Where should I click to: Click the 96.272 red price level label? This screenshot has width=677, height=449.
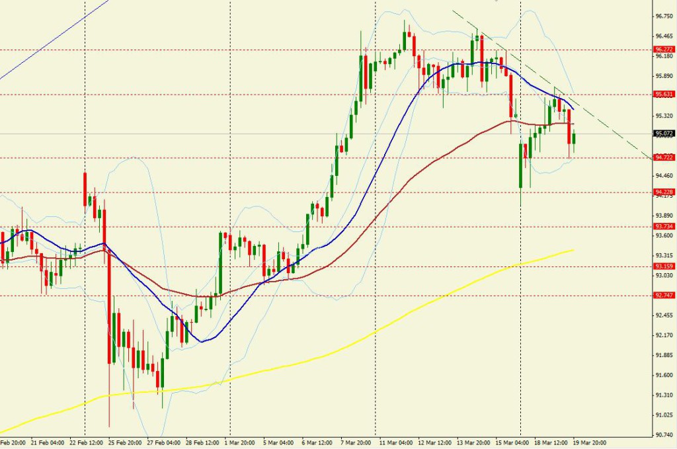[663, 50]
